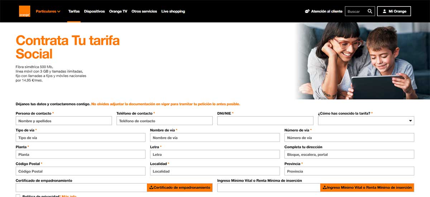Upload Ingreso Mínimo Vital document button
The image size is (430, 197).
coord(367,187)
